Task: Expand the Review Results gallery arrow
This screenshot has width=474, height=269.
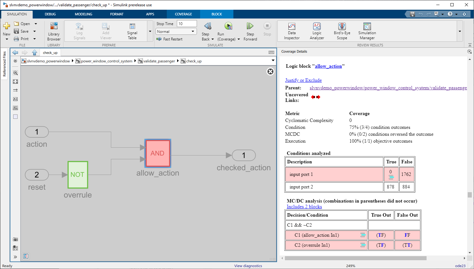Action: click(x=460, y=31)
